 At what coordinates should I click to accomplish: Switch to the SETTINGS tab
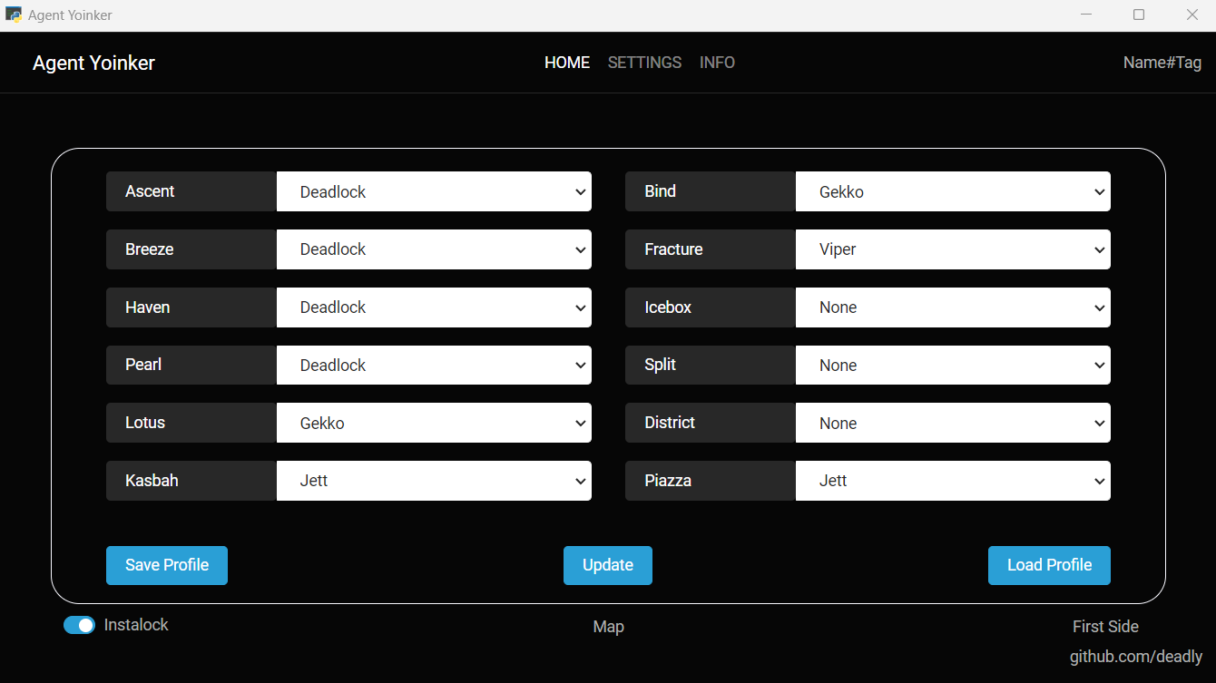[x=644, y=63]
